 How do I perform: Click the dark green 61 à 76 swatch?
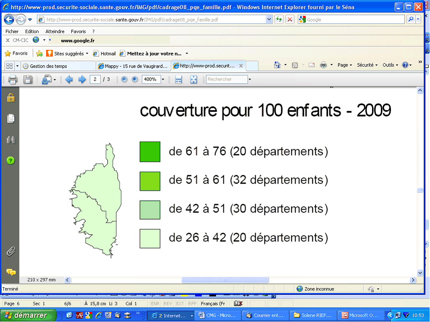pos(150,152)
